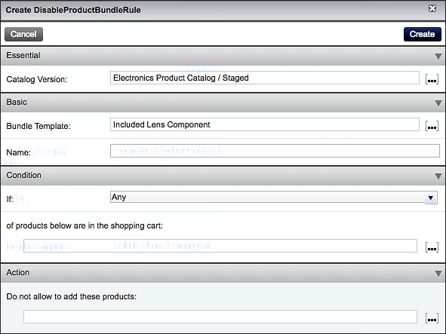
Task: Collapse the Basic section
Action: 438,103
